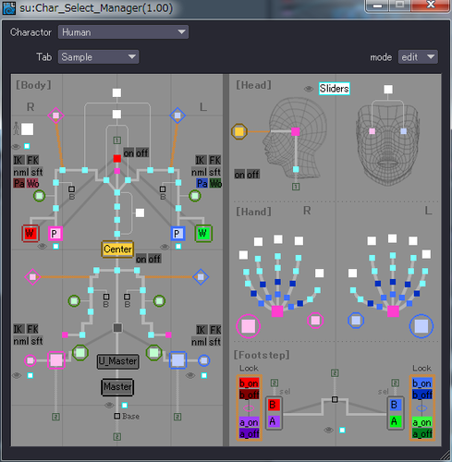
Task: Click the small Base square control
Action: coord(116,416)
